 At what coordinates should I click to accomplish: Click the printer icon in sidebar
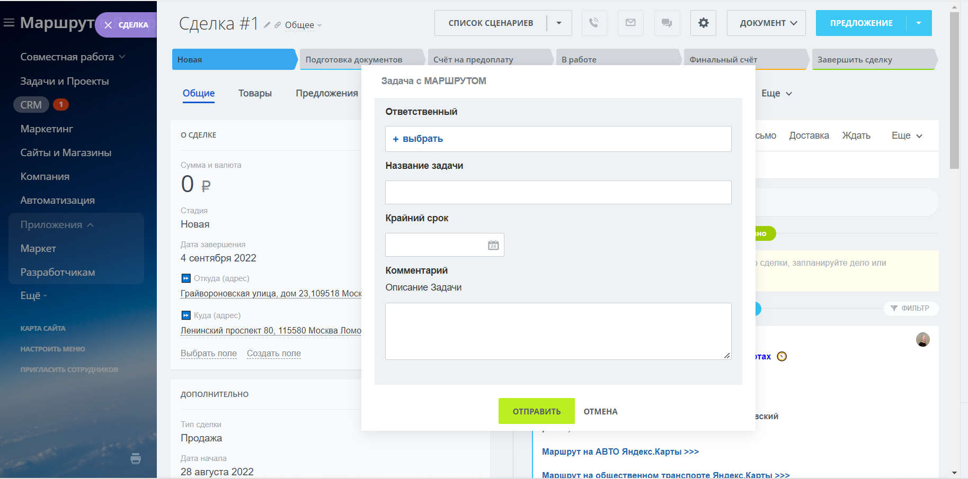136,458
